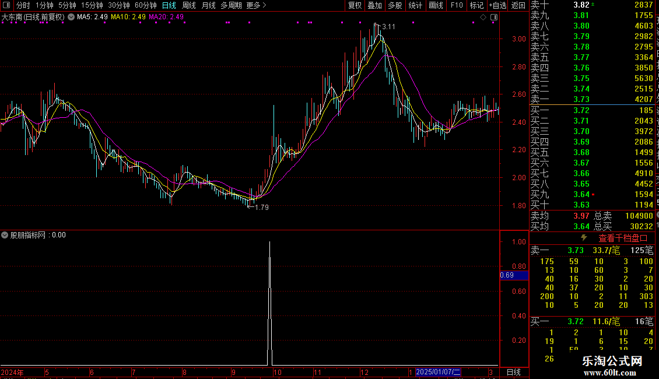
Task: Expand main chart indicator dropdown next to 大东南
Action: click(x=71, y=17)
